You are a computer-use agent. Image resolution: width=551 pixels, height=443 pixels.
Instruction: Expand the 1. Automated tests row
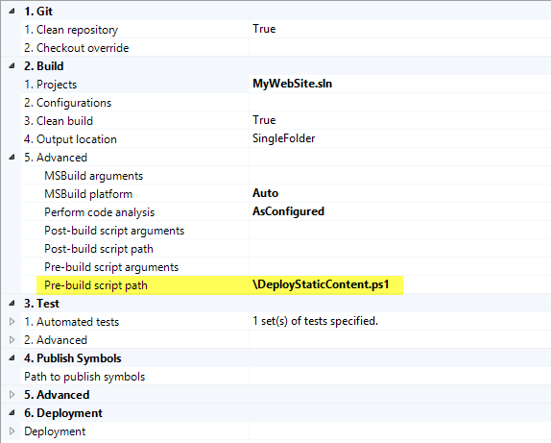click(x=12, y=322)
